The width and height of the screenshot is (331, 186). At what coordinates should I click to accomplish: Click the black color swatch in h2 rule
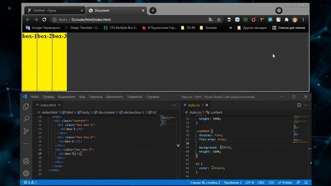click(213, 168)
